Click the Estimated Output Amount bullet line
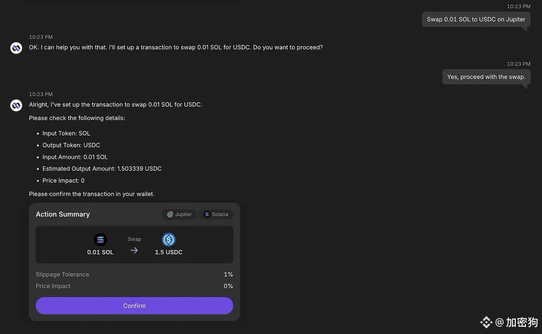The width and height of the screenshot is (542, 334). [102, 169]
